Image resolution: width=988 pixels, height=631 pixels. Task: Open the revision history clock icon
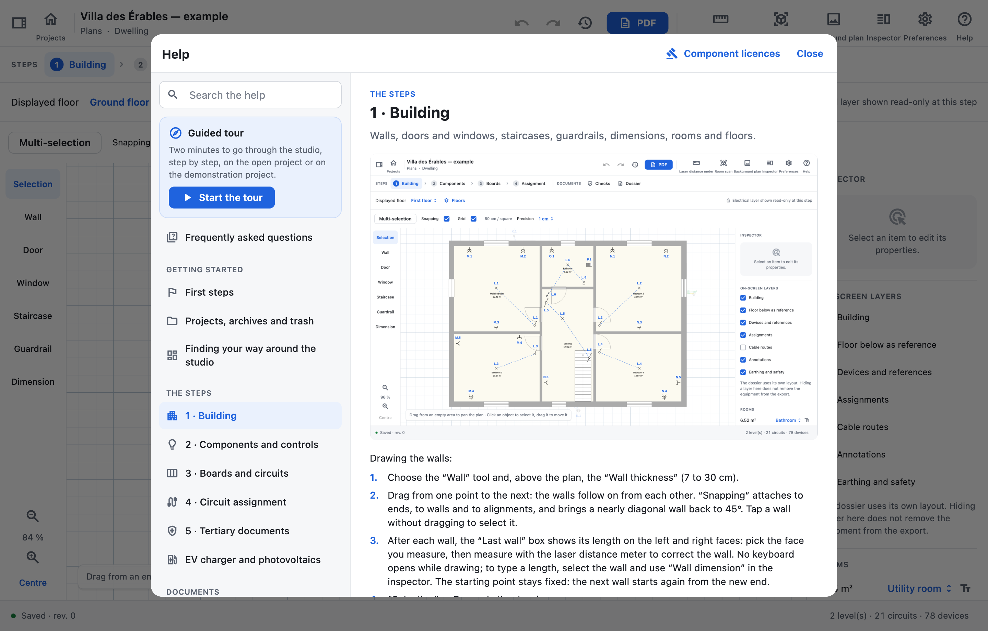coord(585,23)
